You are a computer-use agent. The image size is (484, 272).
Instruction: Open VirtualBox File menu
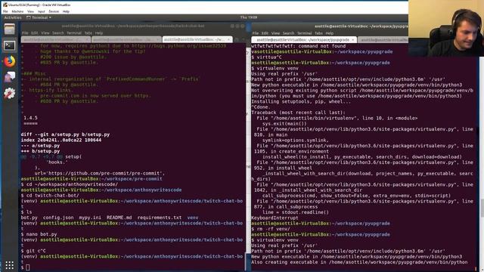click(x=5, y=11)
